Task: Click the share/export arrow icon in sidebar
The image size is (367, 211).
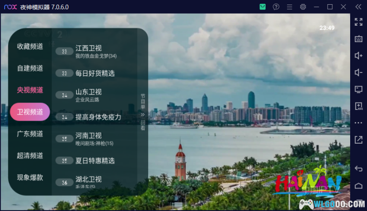Action: [x=358, y=140]
